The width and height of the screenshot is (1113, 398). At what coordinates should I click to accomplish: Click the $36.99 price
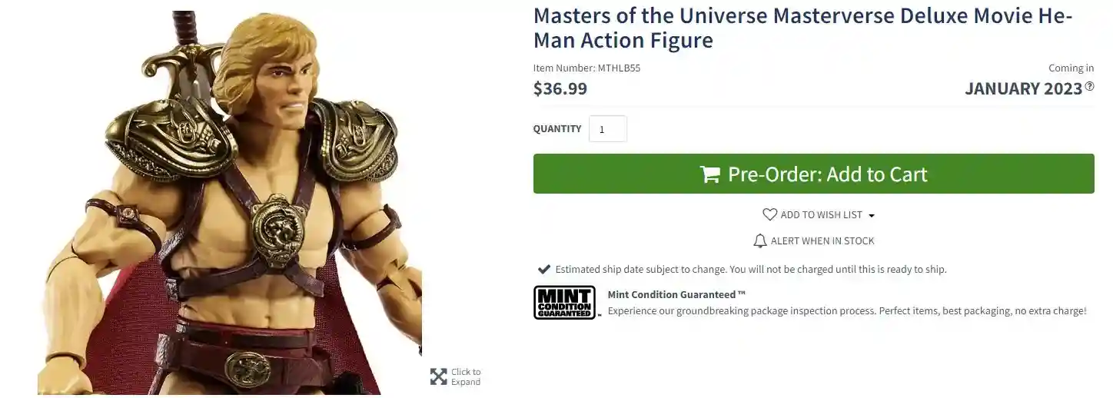click(560, 88)
